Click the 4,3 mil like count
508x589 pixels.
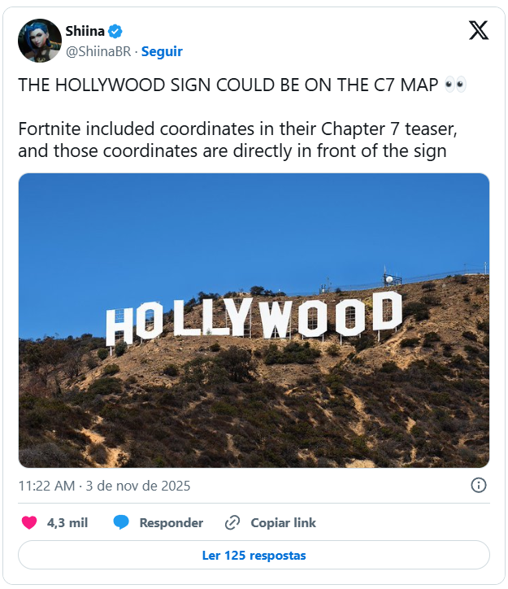pyautogui.click(x=67, y=522)
